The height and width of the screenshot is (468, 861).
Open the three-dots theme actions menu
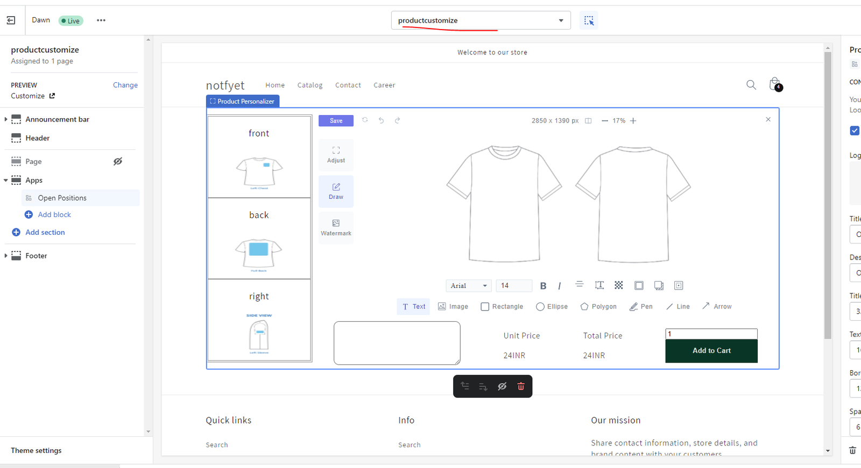[x=101, y=20]
